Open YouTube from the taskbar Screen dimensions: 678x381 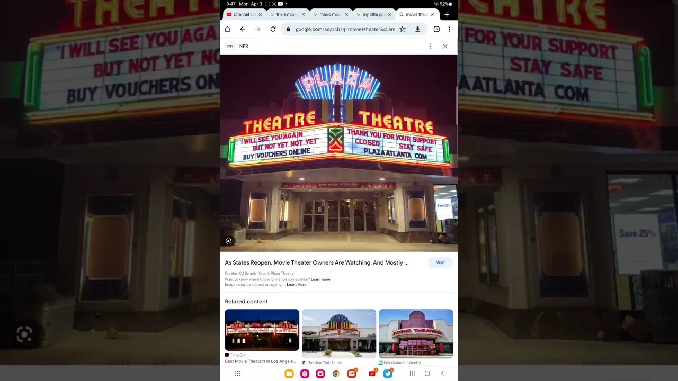(372, 374)
